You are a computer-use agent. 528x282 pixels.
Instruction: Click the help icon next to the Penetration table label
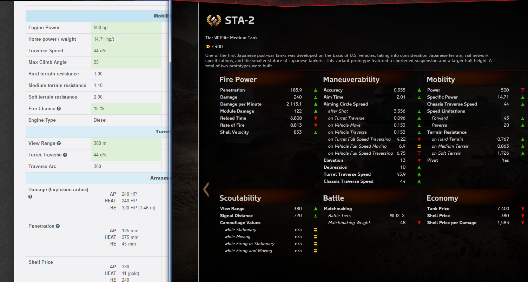point(58,226)
